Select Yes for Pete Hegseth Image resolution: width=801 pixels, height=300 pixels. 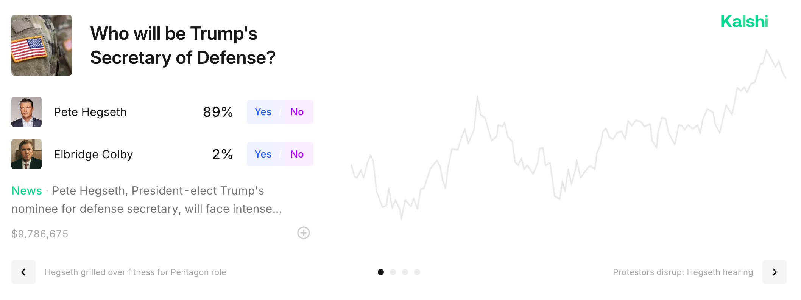pyautogui.click(x=263, y=112)
